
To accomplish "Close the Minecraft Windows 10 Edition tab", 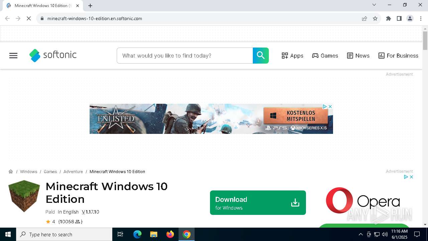I will [78, 6].
